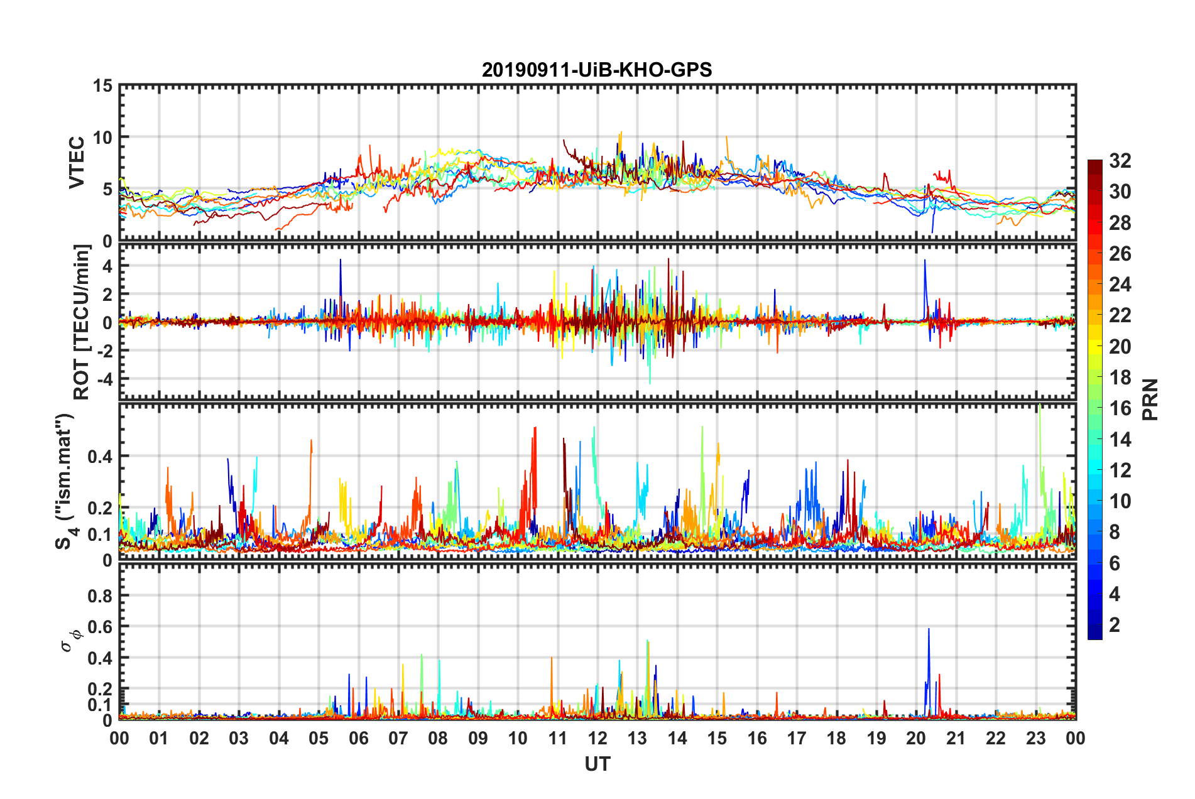The image size is (1195, 799).
Task: Click x-axis hour tick 19
Action: pyautogui.click(x=876, y=738)
